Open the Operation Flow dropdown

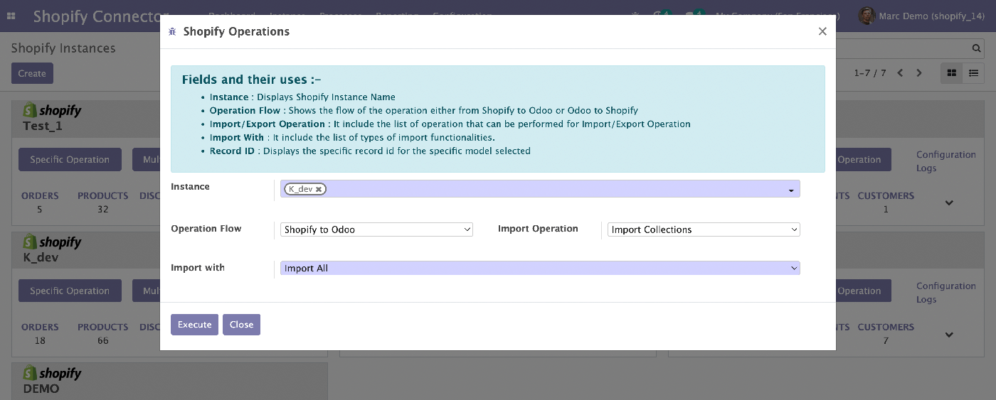pyautogui.click(x=376, y=229)
